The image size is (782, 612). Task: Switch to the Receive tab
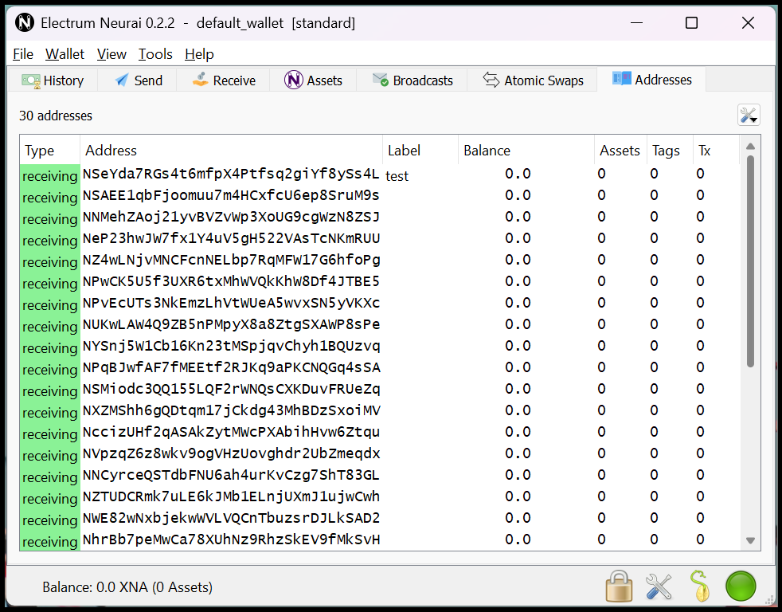pyautogui.click(x=223, y=80)
